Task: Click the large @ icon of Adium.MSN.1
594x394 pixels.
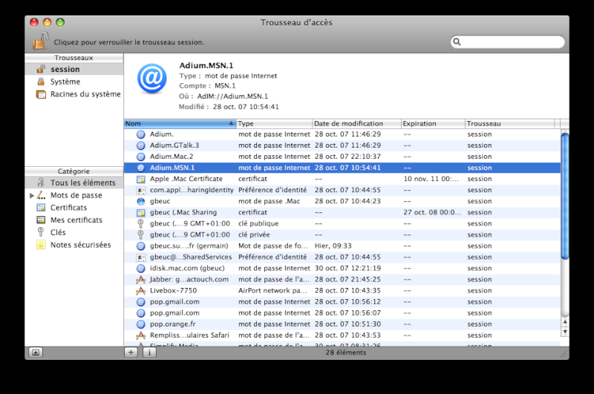Action: point(152,79)
